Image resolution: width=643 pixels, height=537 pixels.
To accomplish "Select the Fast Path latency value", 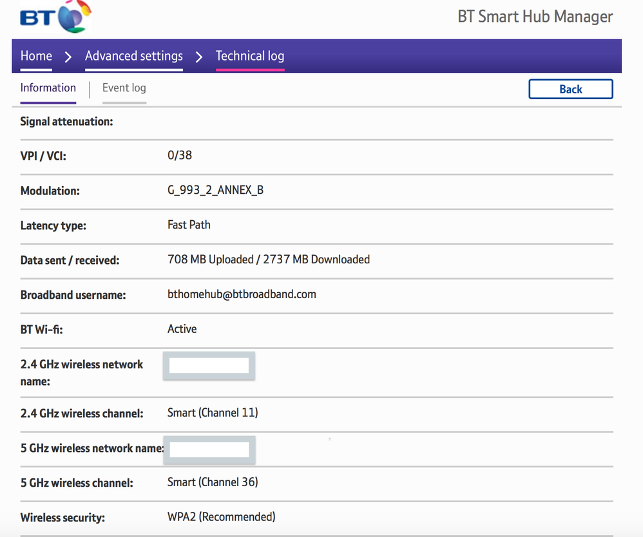I will [x=189, y=225].
